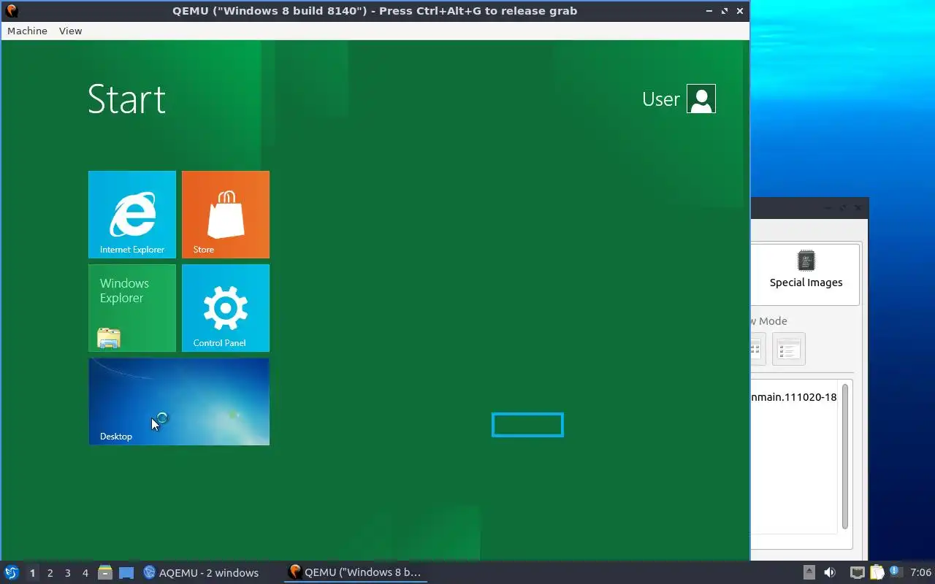Activate the QEMU Windows 8 taskbar entry
This screenshot has height=584, width=935.
point(356,572)
